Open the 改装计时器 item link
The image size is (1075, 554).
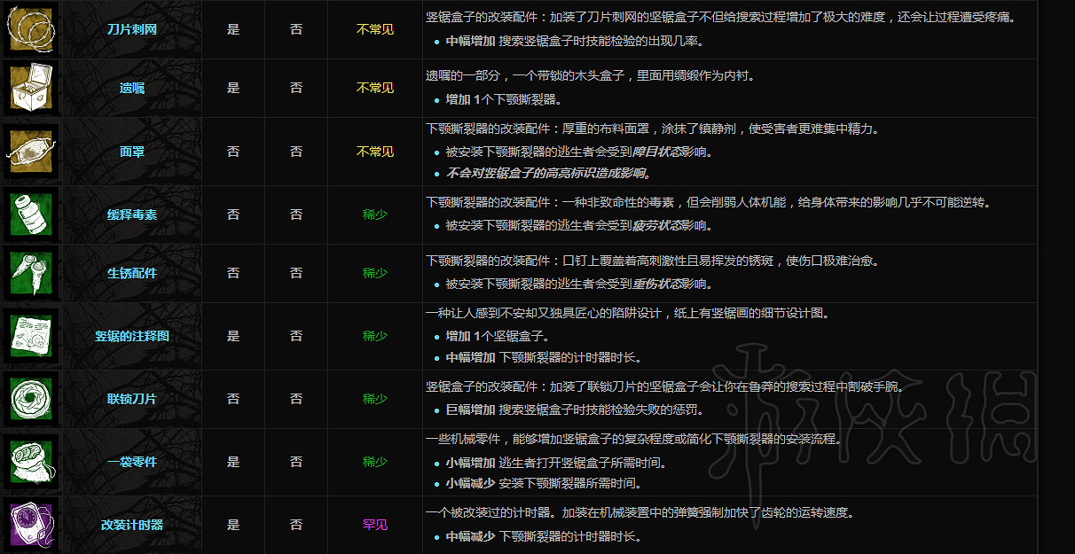(133, 525)
